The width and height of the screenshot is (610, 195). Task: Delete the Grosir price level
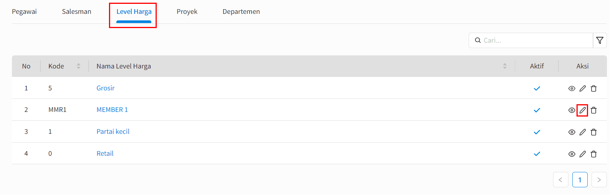tap(593, 88)
